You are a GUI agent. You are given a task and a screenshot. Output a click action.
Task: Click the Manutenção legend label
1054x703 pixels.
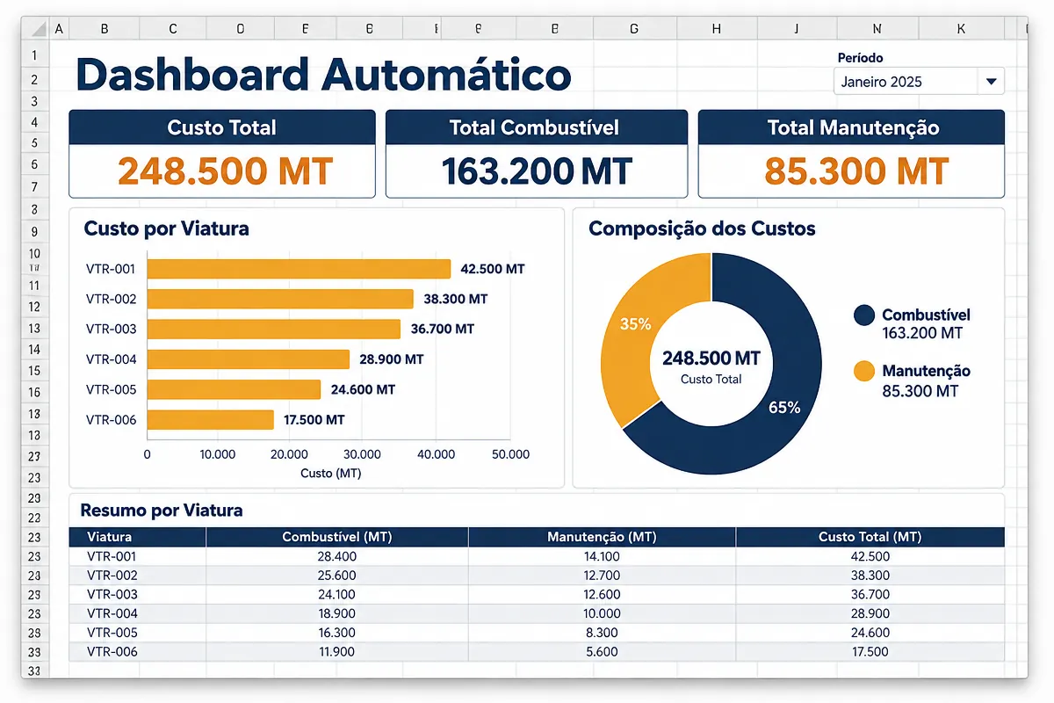pos(926,371)
